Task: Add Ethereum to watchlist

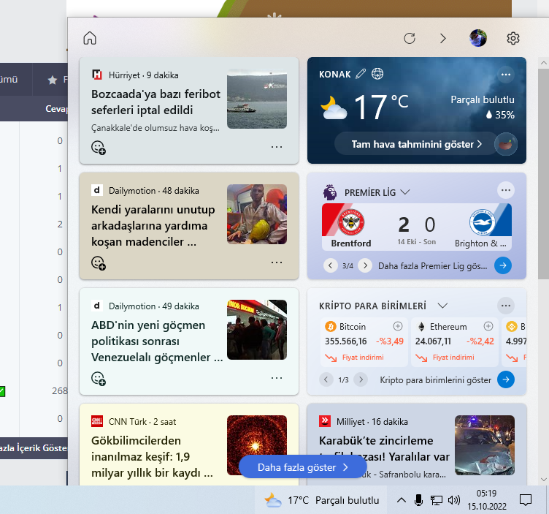Action: [x=488, y=326]
